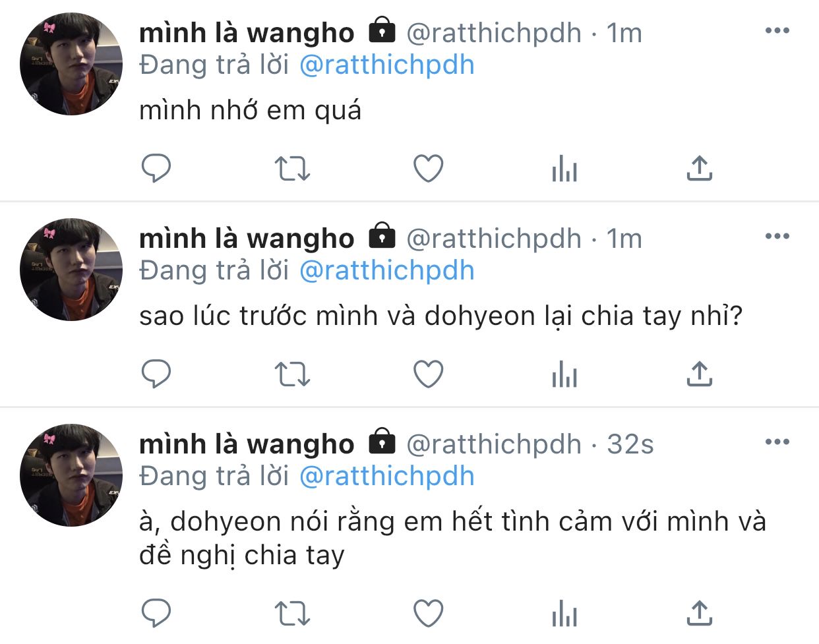819x644 pixels.
Task: Open more options menu on the 32s tweet
Action: 777,442
